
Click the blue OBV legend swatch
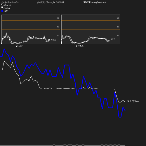click(x=2, y=11)
